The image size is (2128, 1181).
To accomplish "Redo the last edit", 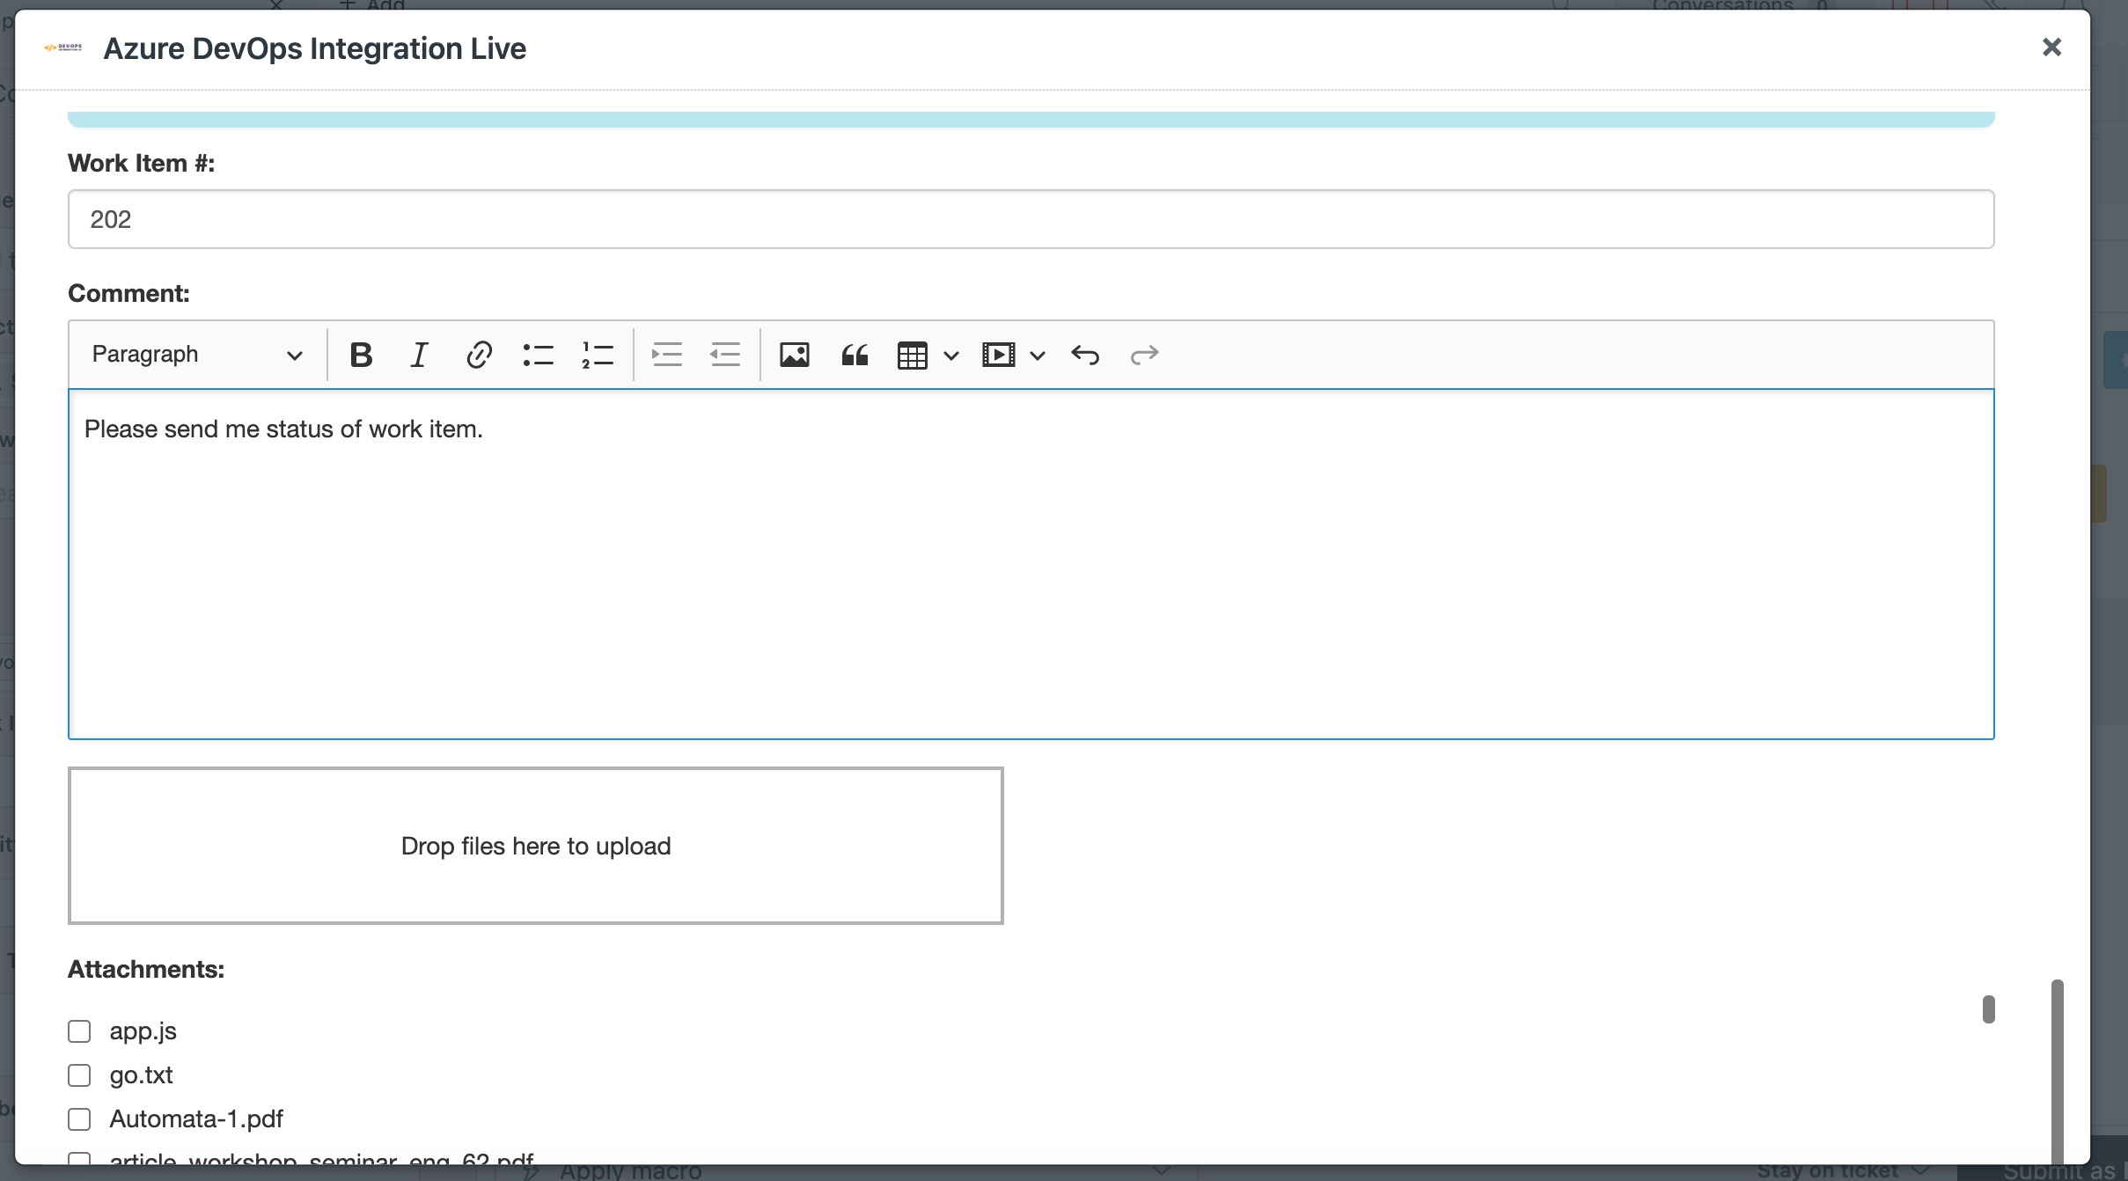I will 1144,355.
